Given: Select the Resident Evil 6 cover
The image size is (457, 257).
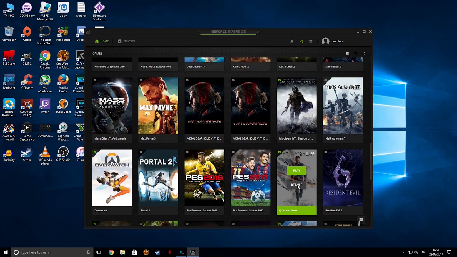Looking at the screenshot, I should coord(343,178).
